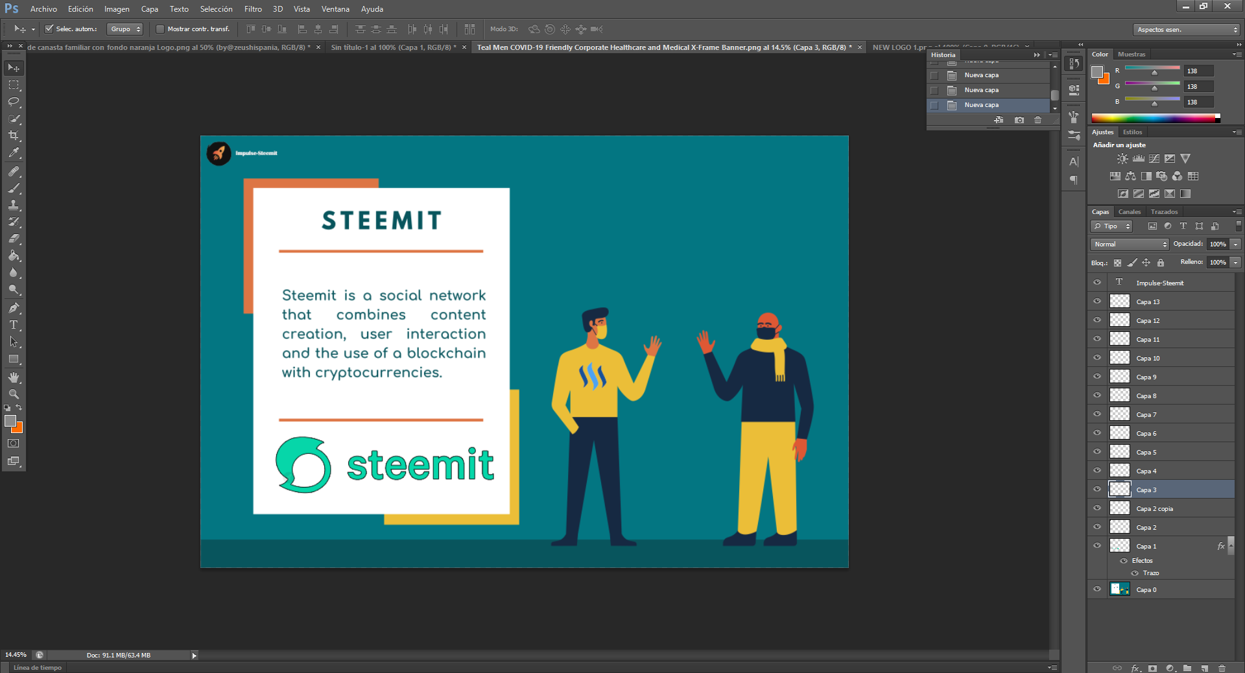Open the Aspectos esen. workspace dropdown

[x=1187, y=30]
